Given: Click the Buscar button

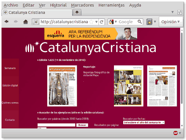Looking at the screenshot, I should coord(82,125).
